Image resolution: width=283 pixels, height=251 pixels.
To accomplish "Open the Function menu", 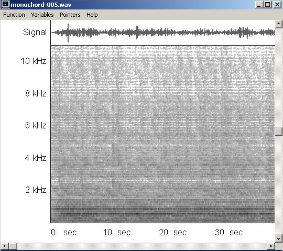I will [x=14, y=15].
